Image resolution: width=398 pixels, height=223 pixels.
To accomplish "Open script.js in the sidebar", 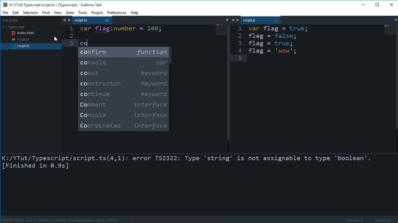I will point(23,39).
